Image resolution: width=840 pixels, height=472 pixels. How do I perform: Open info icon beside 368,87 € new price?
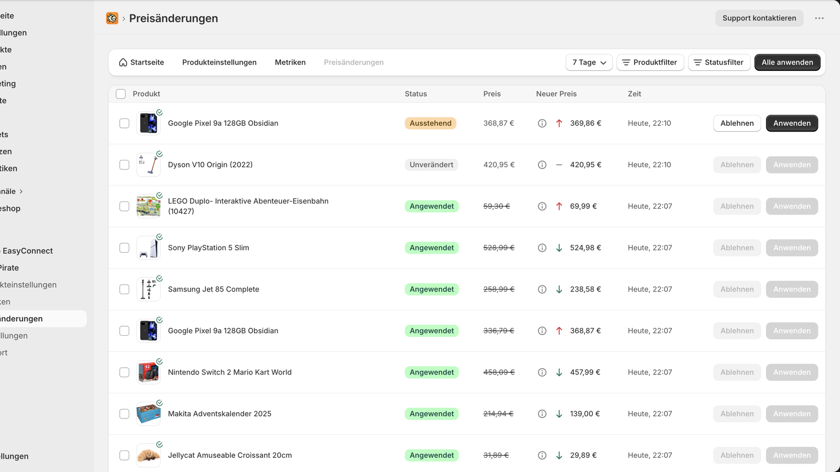click(x=542, y=331)
